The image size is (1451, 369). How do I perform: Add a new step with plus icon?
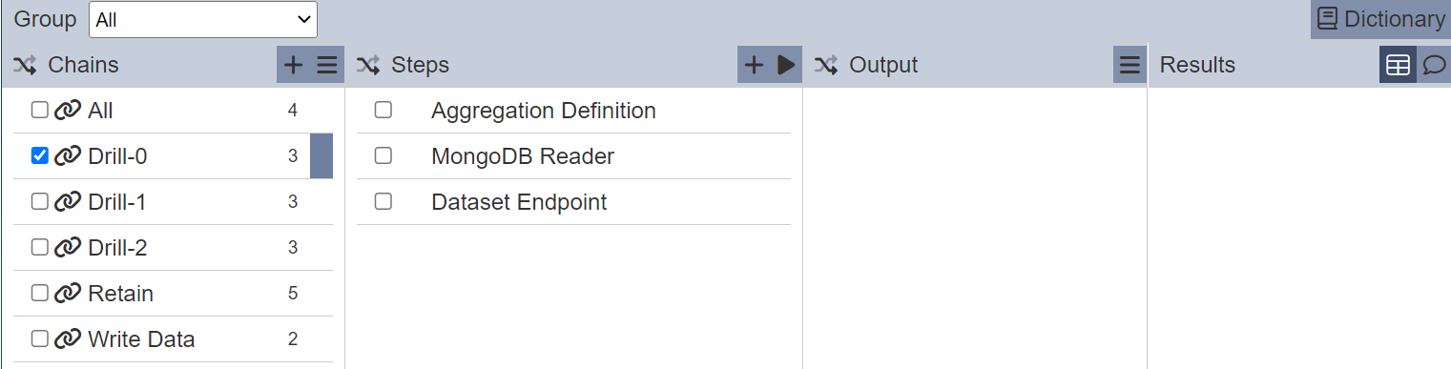[754, 65]
